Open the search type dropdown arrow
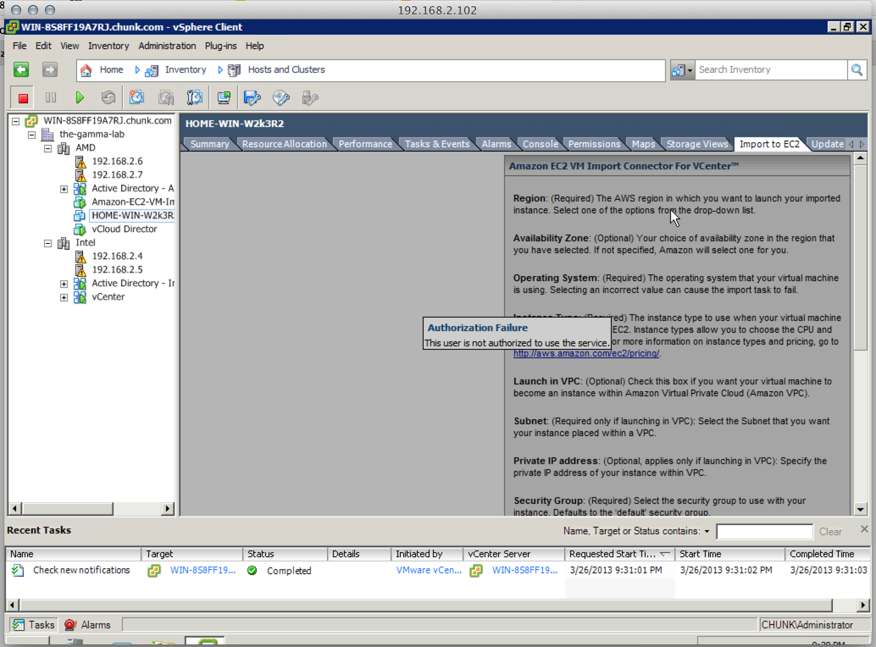The image size is (876, 647). (x=690, y=70)
